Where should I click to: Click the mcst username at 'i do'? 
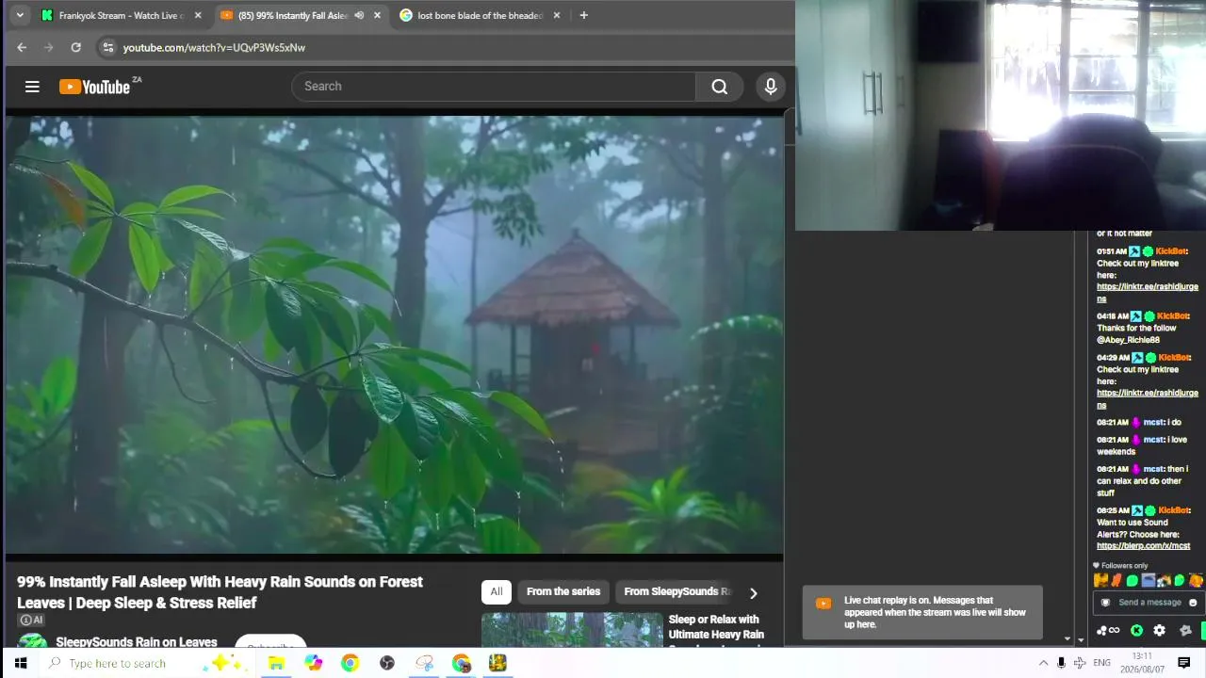click(1153, 422)
